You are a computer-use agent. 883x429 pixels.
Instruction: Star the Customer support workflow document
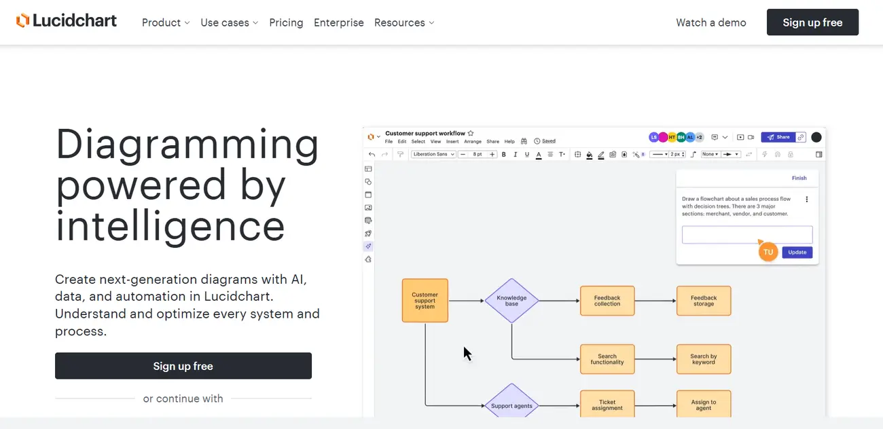pos(471,134)
